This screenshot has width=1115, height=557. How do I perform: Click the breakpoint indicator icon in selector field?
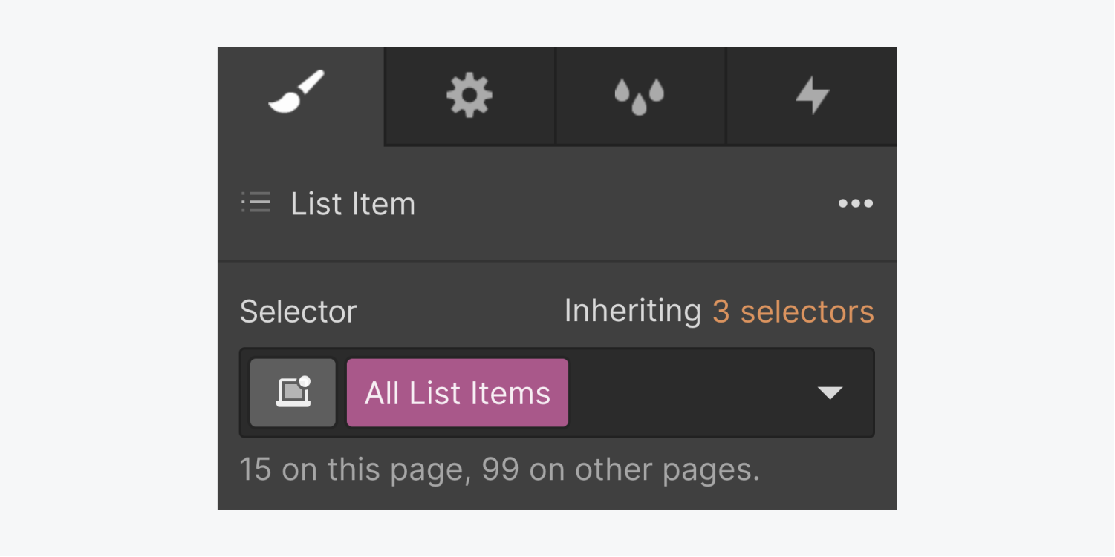pyautogui.click(x=292, y=392)
